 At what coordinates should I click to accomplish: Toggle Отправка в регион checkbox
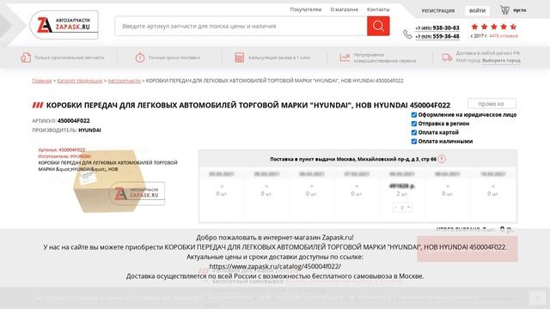click(414, 124)
